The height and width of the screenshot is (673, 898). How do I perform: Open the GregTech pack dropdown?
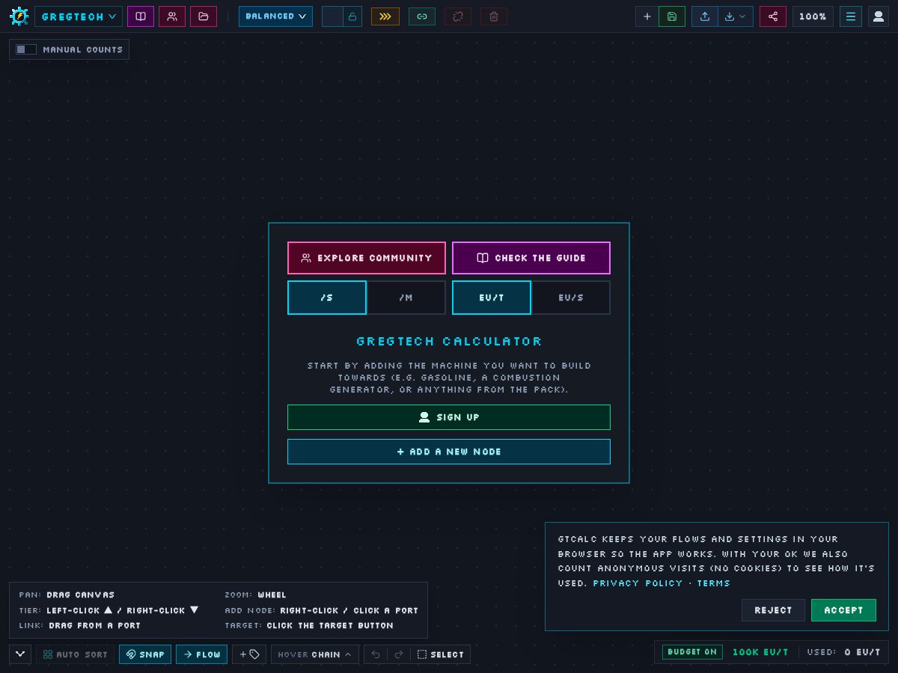point(79,16)
